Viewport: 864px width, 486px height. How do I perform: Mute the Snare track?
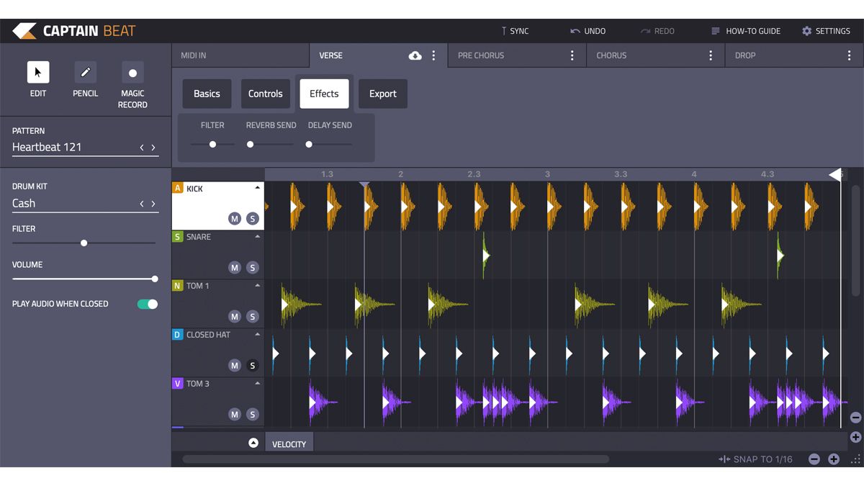(x=235, y=268)
